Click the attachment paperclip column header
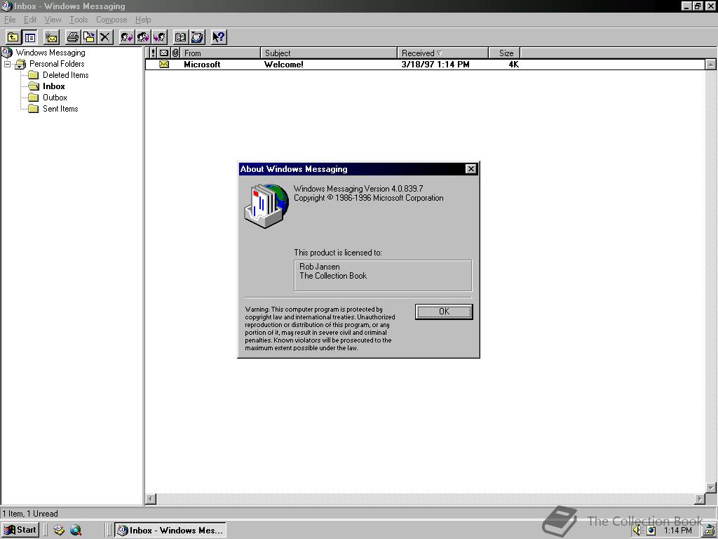The height and width of the screenshot is (539, 718). pos(175,53)
